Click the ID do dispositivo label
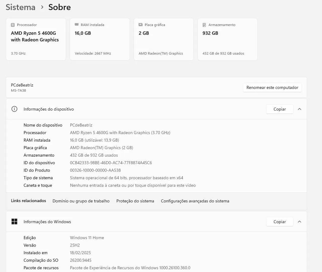The height and width of the screenshot is (272, 322). coord(39,163)
